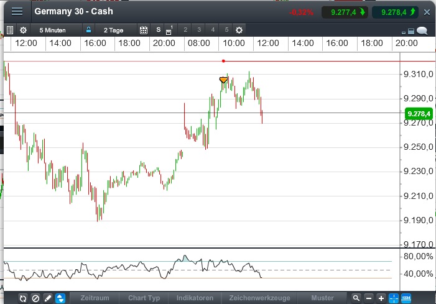Open the Muster menu
Viewport: 436px width, 304px height.
point(322,298)
